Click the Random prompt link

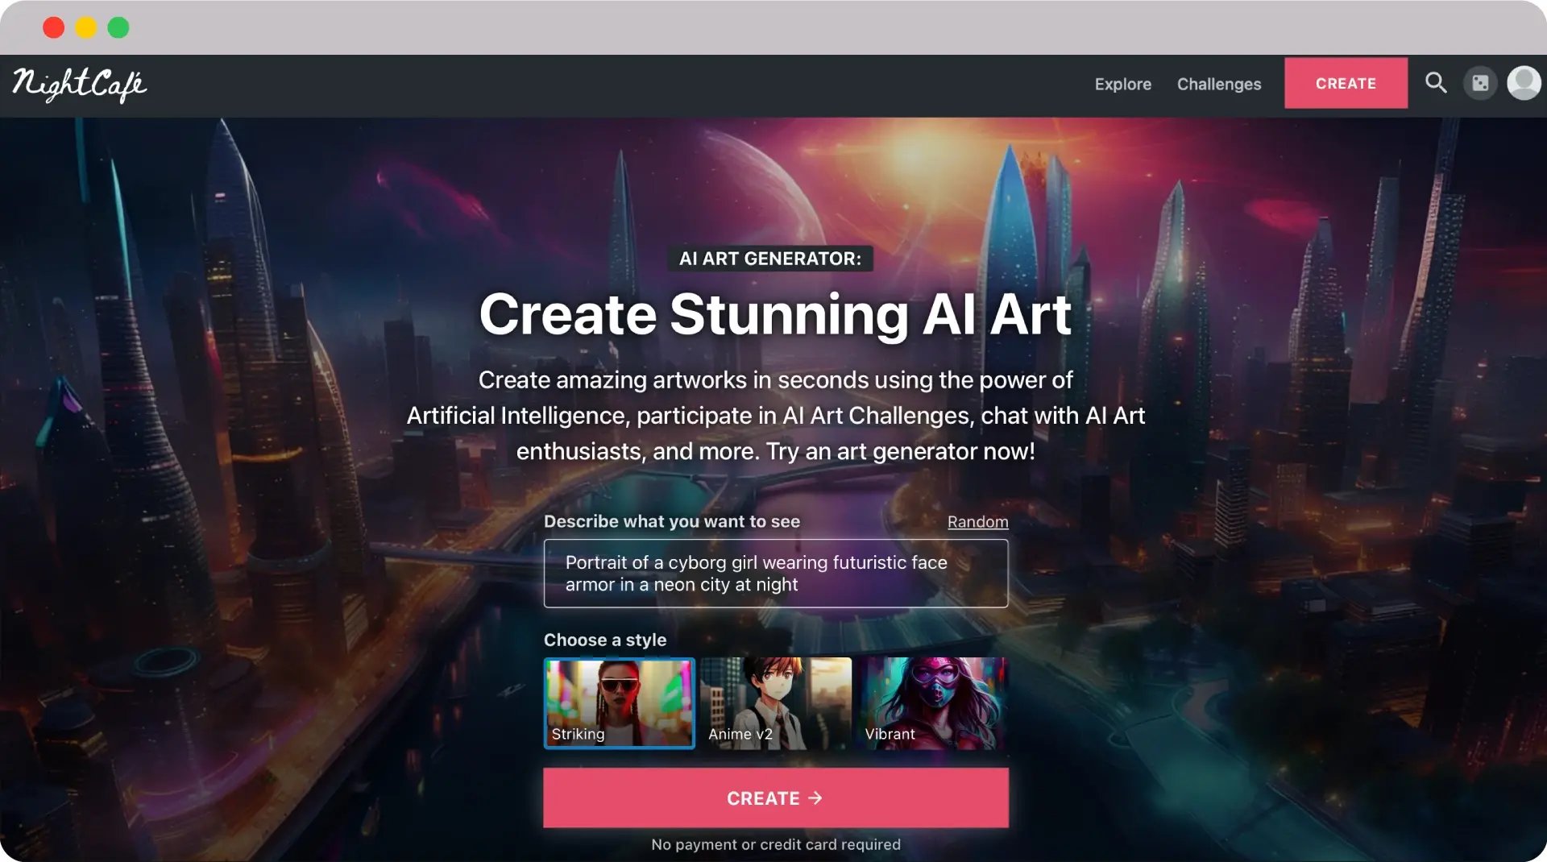pos(977,522)
